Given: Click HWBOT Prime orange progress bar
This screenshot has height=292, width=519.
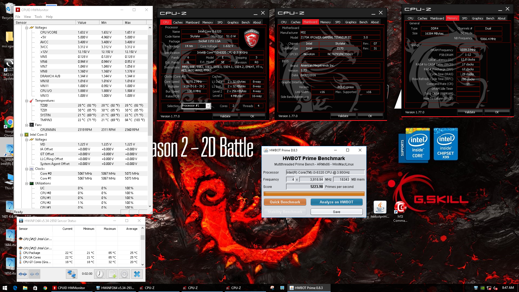Looking at the screenshot, I should (314, 194).
